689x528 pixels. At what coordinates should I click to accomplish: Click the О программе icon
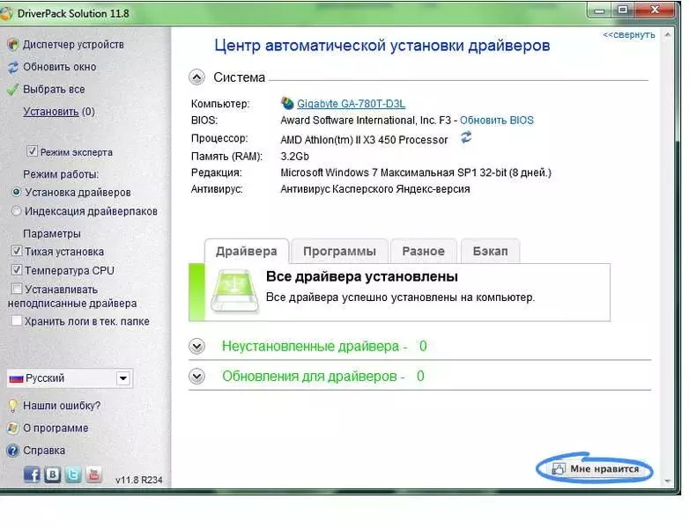point(12,428)
